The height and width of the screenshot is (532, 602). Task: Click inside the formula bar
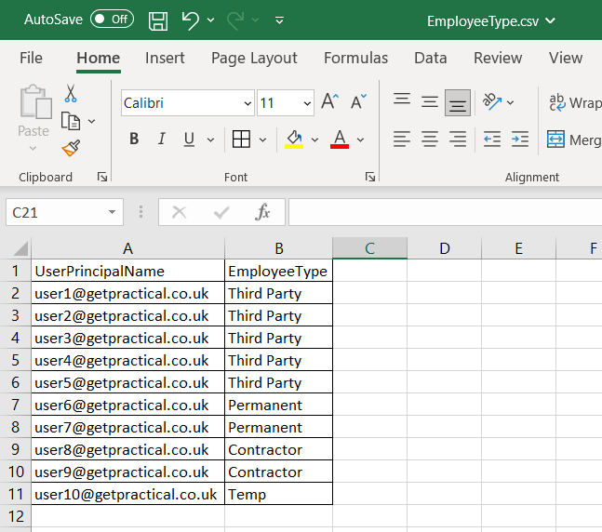446,212
